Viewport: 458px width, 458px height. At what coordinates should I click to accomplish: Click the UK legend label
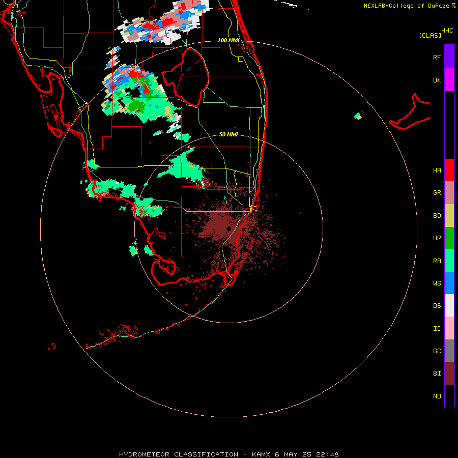437,80
